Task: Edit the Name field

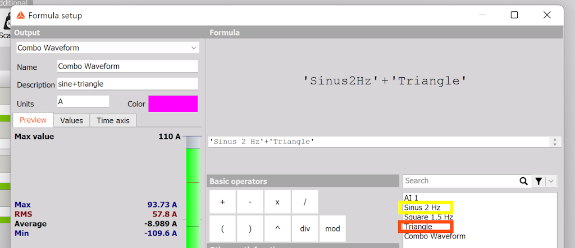Action: tap(127, 66)
